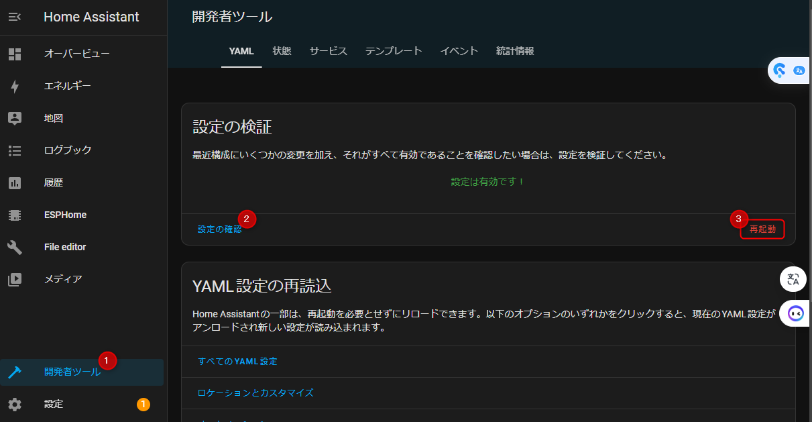Open the オーバービュー dashboard icon
Viewport: 812px width, 422px height.
15,54
